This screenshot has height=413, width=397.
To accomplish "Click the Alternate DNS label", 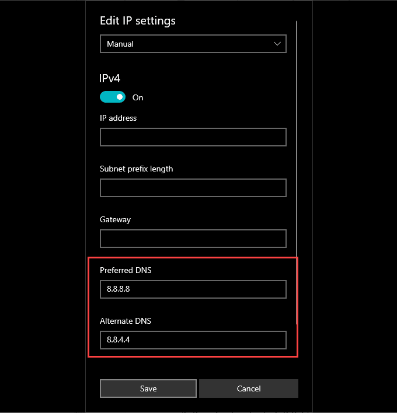I will (126, 321).
